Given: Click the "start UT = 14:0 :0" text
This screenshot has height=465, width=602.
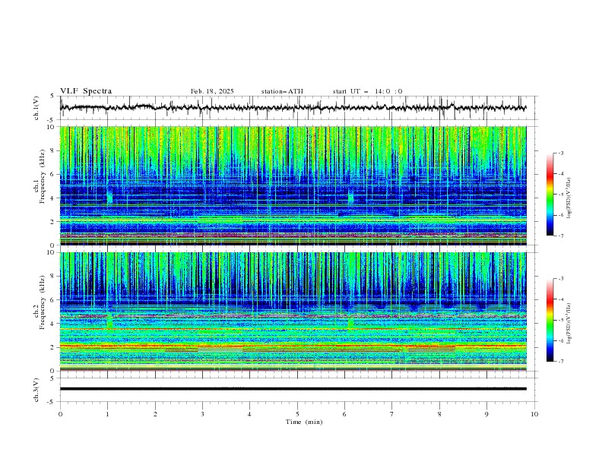Looking at the screenshot, I should (367, 91).
